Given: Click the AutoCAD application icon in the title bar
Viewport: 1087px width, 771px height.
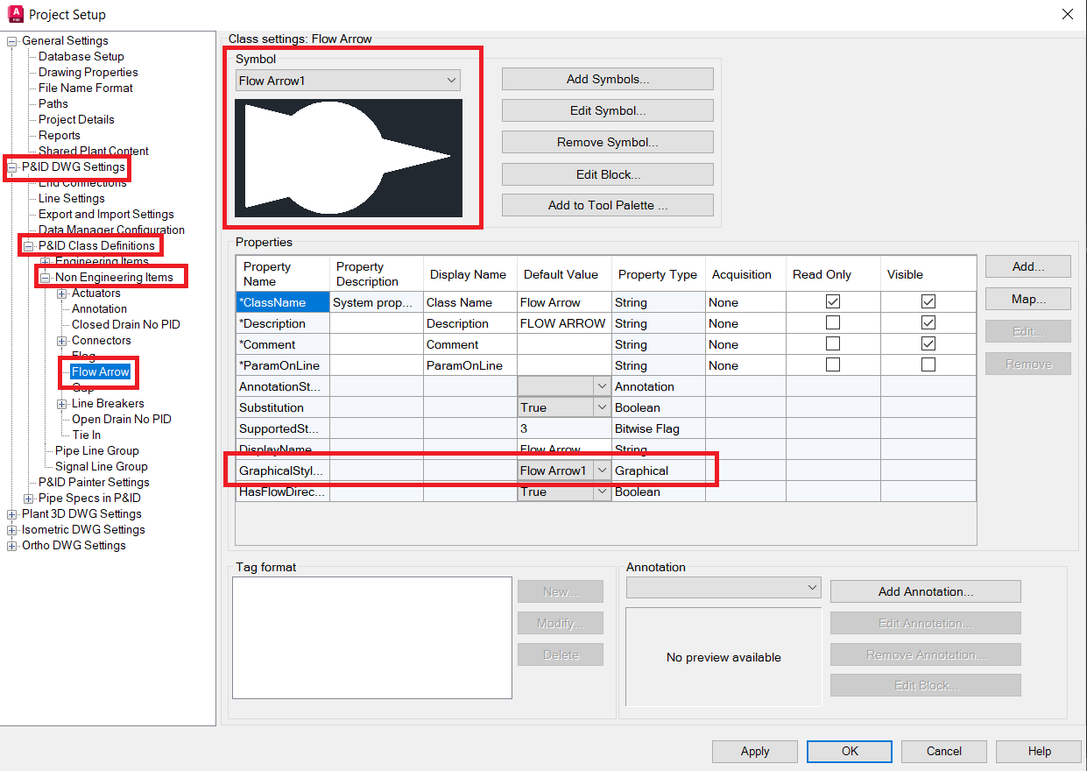Looking at the screenshot, I should (x=14, y=14).
